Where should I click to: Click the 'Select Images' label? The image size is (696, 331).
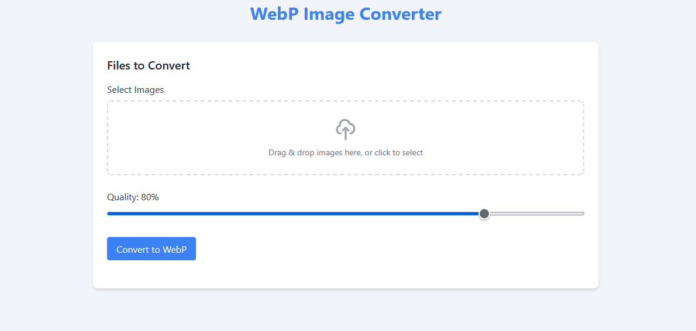135,89
